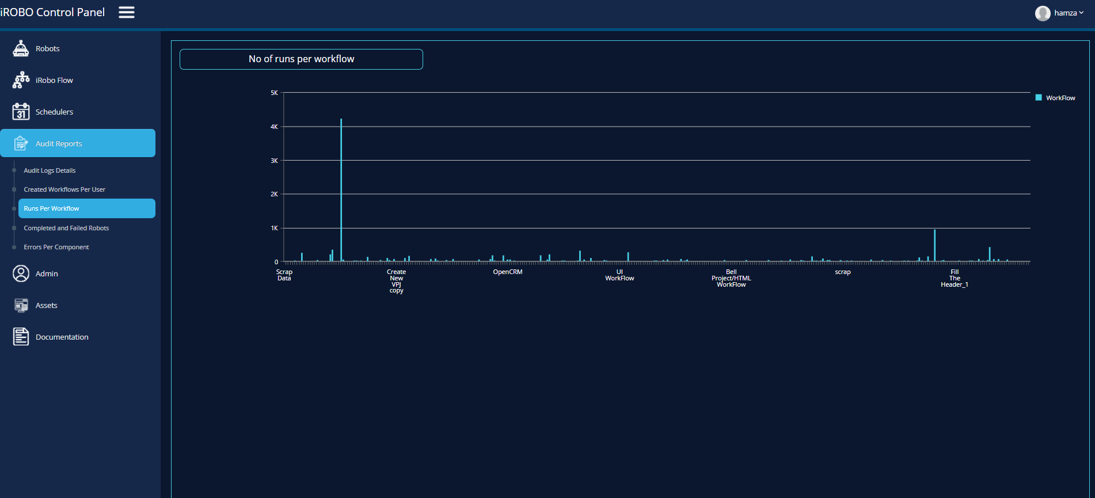Open iRobo Flow via its hierarchy icon
The image size is (1095, 498).
[x=21, y=80]
